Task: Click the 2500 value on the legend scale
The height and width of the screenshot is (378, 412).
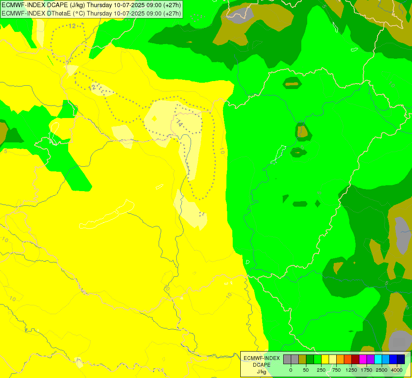Action: click(382, 370)
